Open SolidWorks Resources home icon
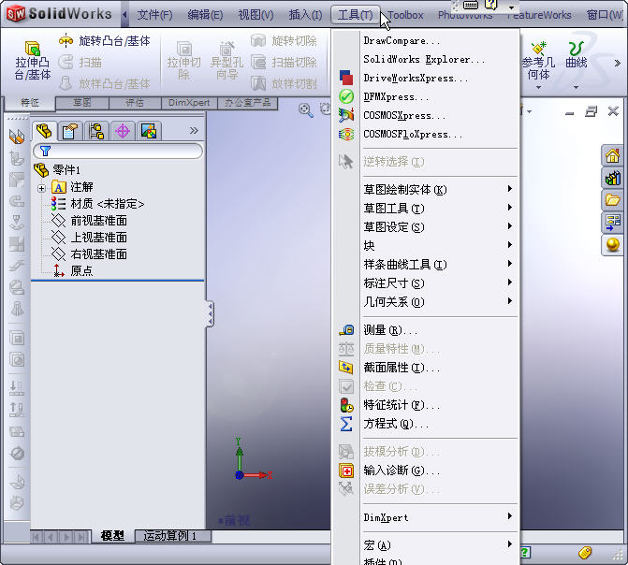The image size is (628, 565). click(x=612, y=156)
